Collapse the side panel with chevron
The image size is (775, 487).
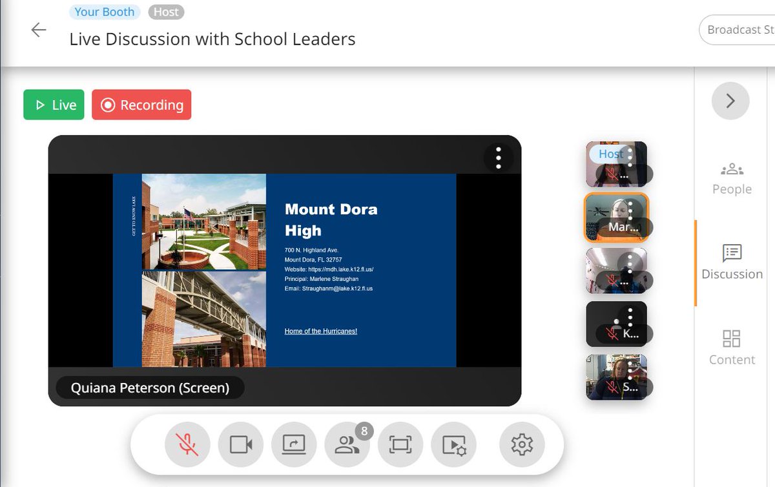coord(730,101)
